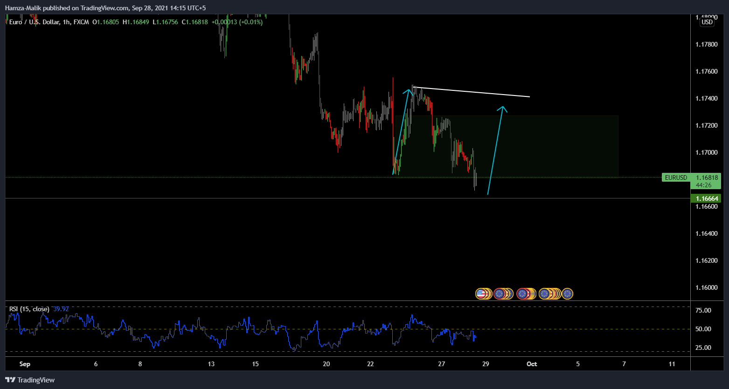Click the RSI value 39.92
The width and height of the screenshot is (729, 389).
pos(61,309)
